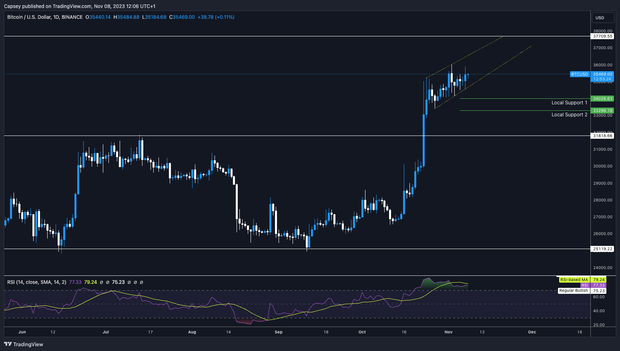
Task: Click the 24000.00 price axis tick
Action: pyautogui.click(x=603, y=267)
